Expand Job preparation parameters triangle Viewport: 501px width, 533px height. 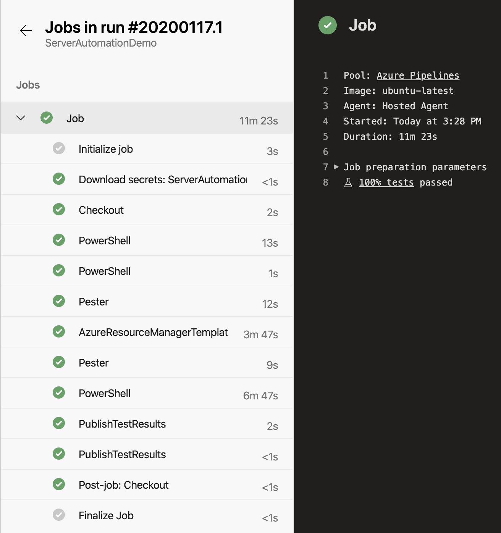[x=336, y=167]
